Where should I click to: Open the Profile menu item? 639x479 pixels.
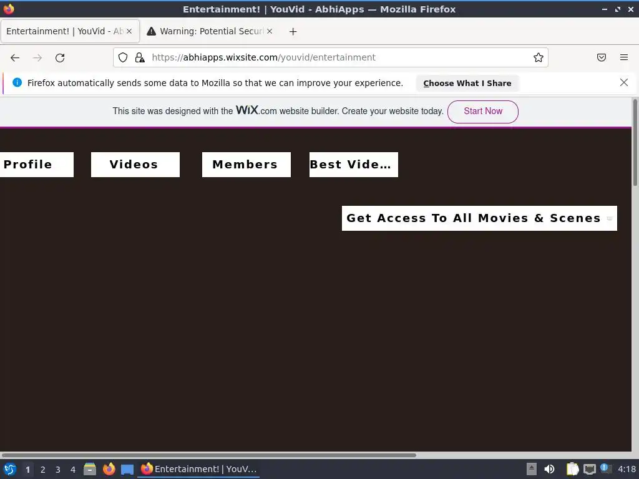36,165
